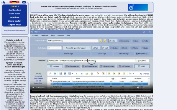Viewport: 177px width, 110px height.
Task: Click the second yellow folder icon beside it
Action: (105, 41)
